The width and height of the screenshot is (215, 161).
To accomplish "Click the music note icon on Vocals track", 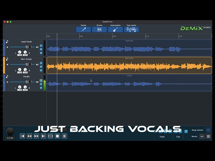I will pos(7,76).
